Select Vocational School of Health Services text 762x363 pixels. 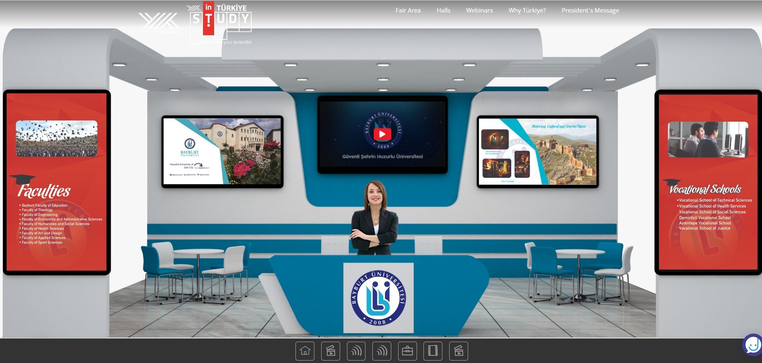712,206
